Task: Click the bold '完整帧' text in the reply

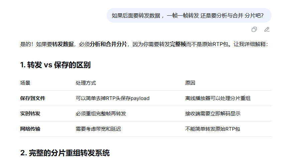Action: [178, 44]
